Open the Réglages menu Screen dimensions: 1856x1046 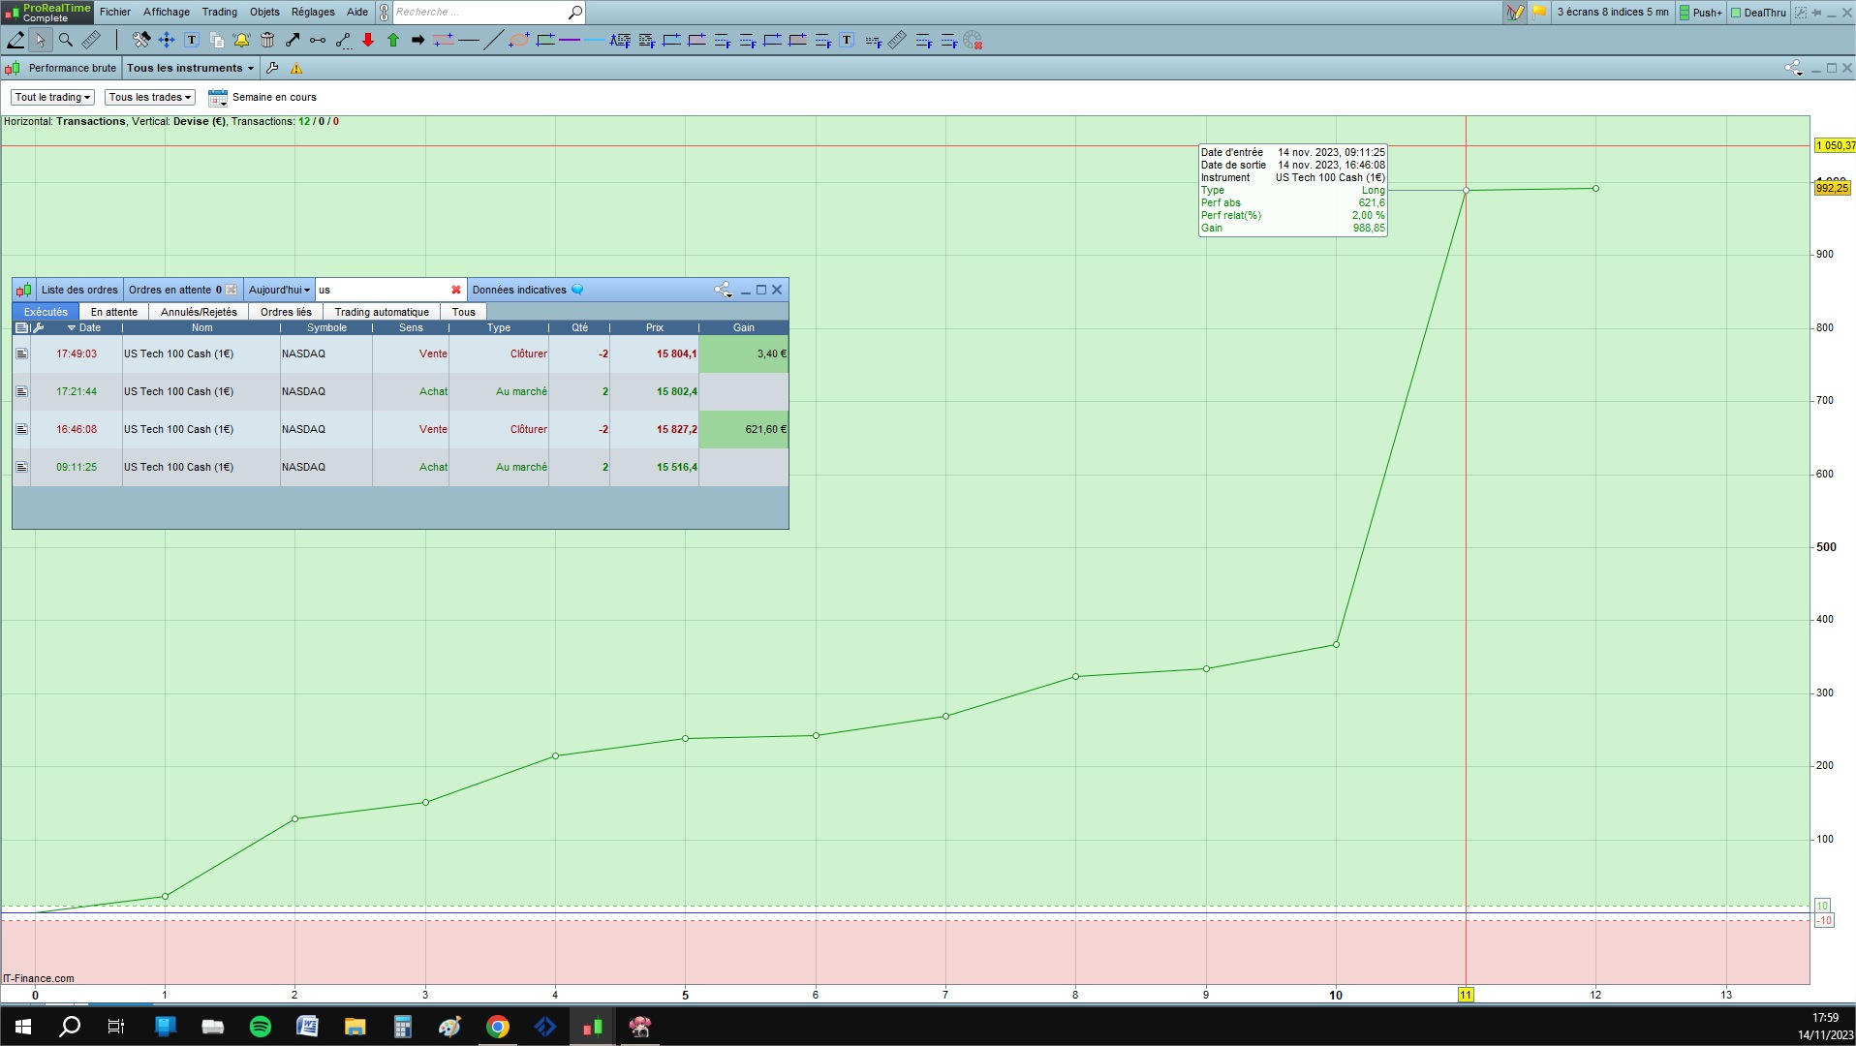coord(313,12)
